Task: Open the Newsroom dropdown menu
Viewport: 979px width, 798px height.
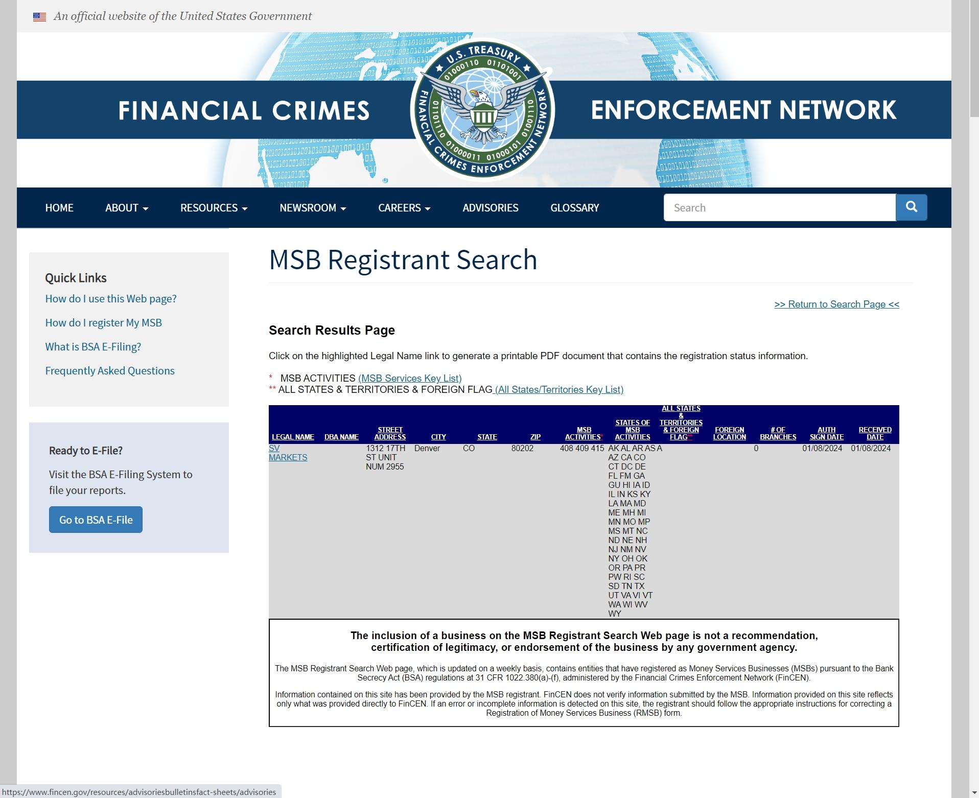Action: (313, 208)
